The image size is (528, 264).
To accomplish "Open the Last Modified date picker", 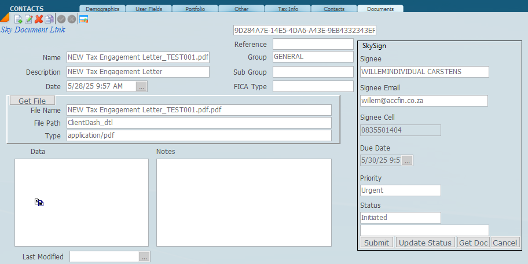I will pyautogui.click(x=145, y=256).
